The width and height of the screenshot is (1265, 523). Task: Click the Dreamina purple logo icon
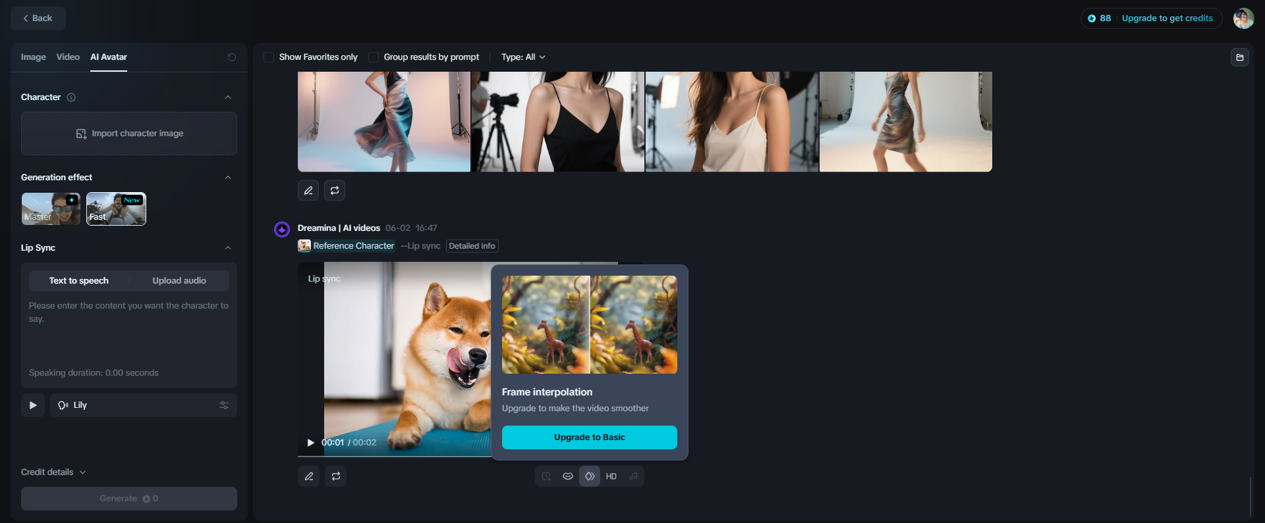tap(282, 229)
